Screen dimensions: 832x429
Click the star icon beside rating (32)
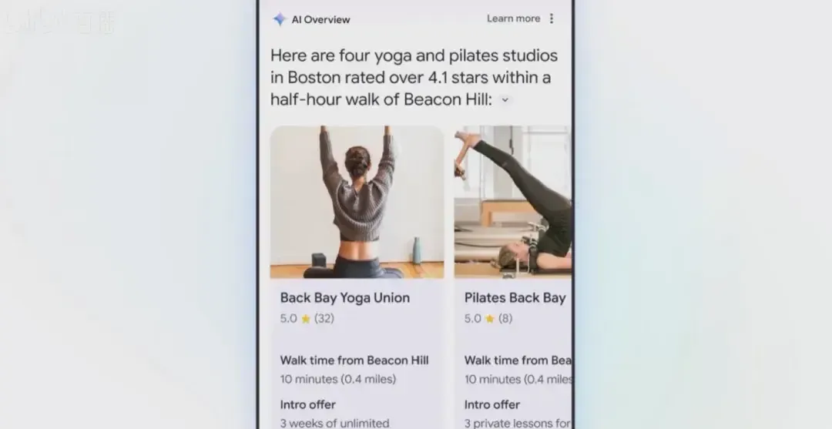(x=306, y=319)
